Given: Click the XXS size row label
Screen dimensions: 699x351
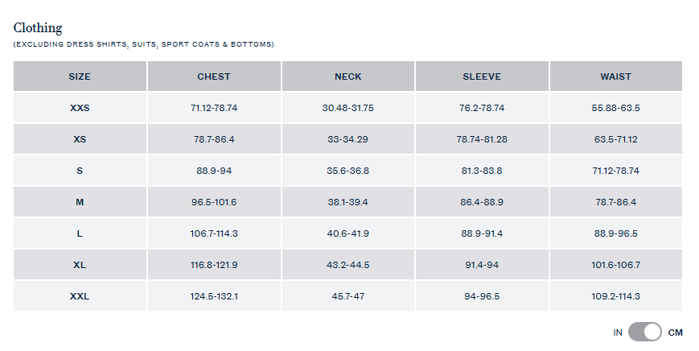Looking at the screenshot, I should point(80,108).
